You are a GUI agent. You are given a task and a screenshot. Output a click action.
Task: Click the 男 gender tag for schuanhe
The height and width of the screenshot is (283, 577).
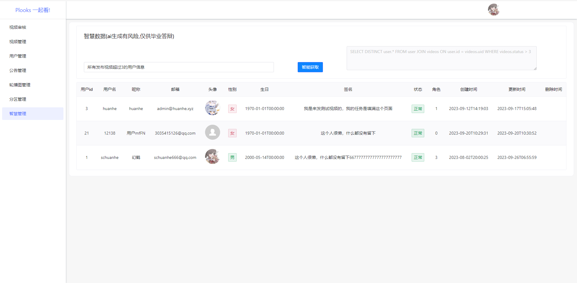coord(232,157)
